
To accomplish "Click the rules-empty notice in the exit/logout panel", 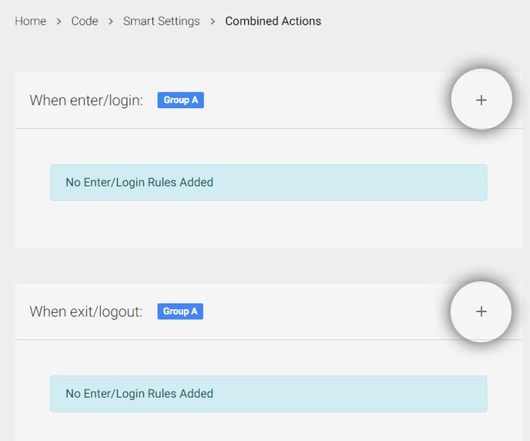I will pos(269,394).
